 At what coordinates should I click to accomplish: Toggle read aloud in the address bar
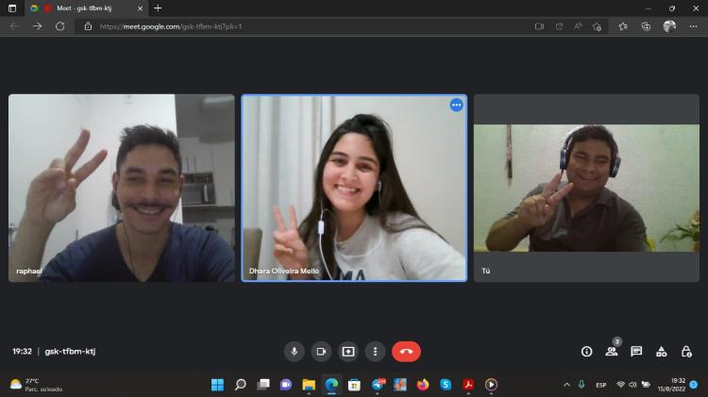pyautogui.click(x=578, y=26)
